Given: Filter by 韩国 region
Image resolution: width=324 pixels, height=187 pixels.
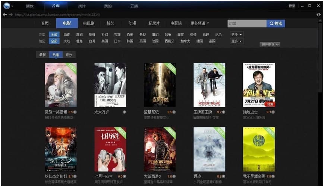Looking at the screenshot, I should (130, 41).
